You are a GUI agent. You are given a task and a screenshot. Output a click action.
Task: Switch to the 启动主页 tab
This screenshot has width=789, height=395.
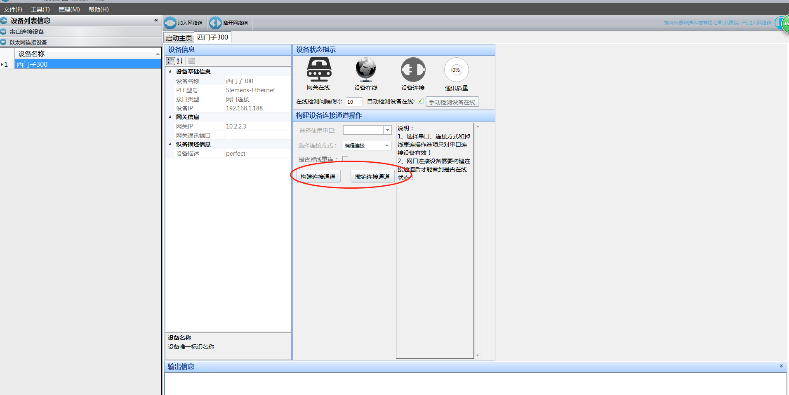coord(179,38)
